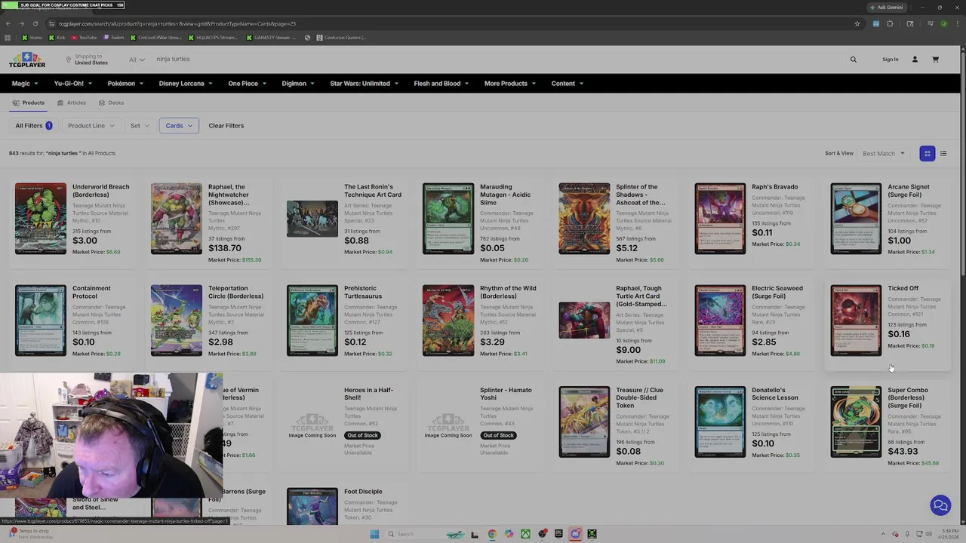Open the chat support bubble
This screenshot has height=543, width=966.
pyautogui.click(x=940, y=505)
